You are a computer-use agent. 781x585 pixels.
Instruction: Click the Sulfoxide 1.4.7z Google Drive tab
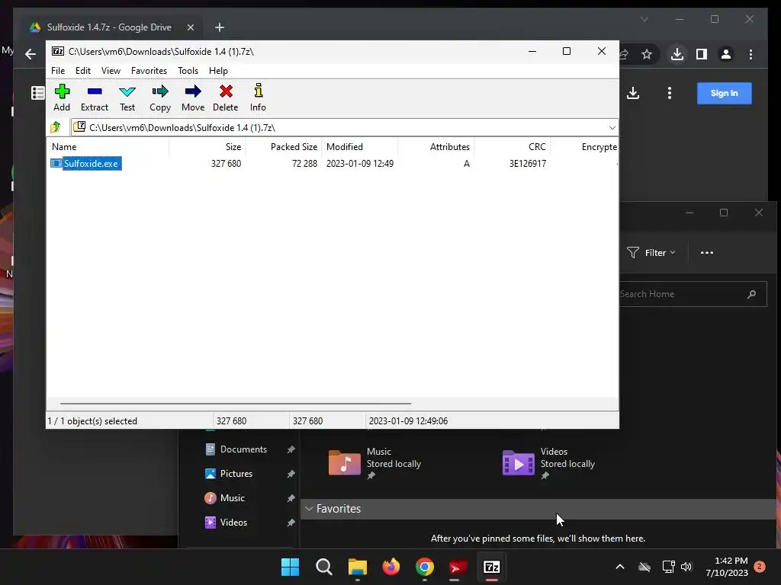click(x=108, y=27)
